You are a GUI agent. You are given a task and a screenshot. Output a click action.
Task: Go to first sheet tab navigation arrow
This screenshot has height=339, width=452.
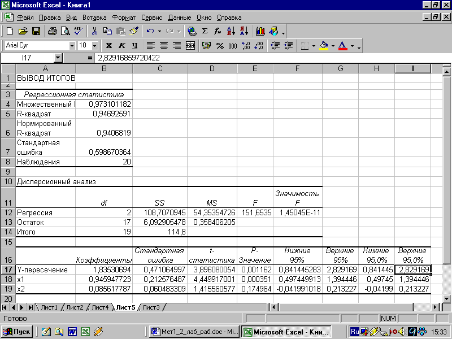(5, 307)
